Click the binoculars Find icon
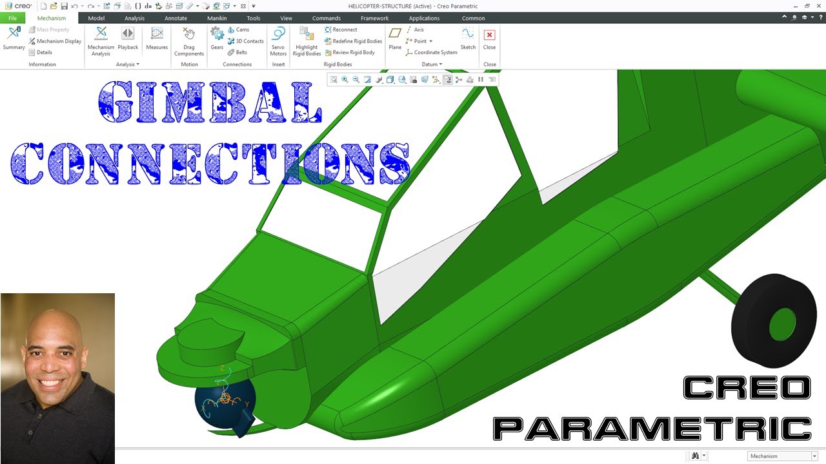Viewport: 826px width, 464px height. 695,456
